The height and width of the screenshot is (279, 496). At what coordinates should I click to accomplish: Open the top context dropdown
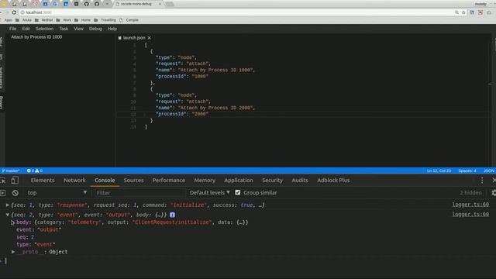tap(57, 193)
